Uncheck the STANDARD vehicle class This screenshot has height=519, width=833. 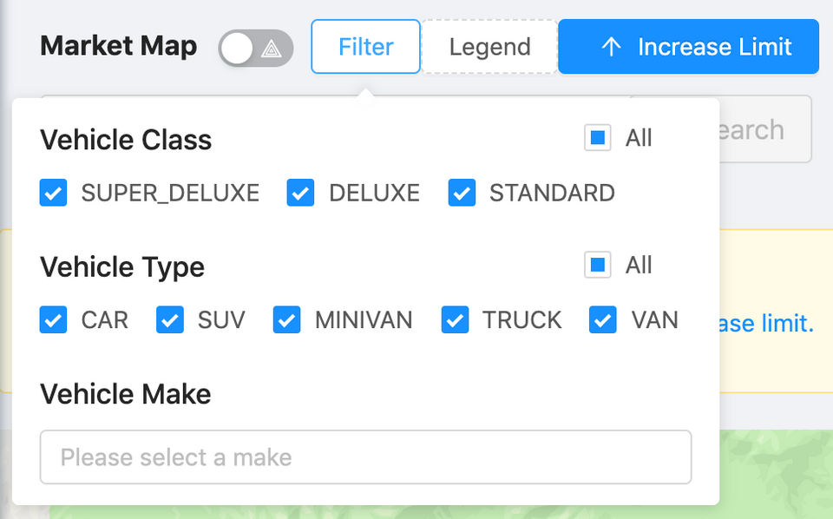(462, 193)
